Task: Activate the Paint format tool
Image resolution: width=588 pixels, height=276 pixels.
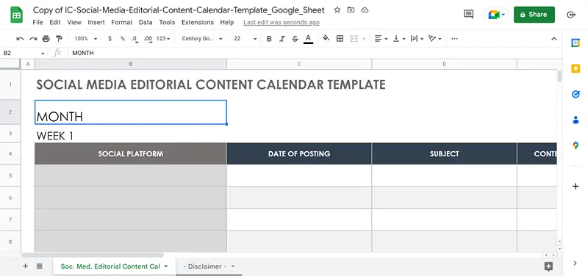Action: 59,39
